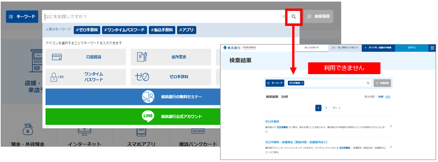Pick the #振込手数料 popular keyword
This screenshot has height=162, width=438.
162,30
